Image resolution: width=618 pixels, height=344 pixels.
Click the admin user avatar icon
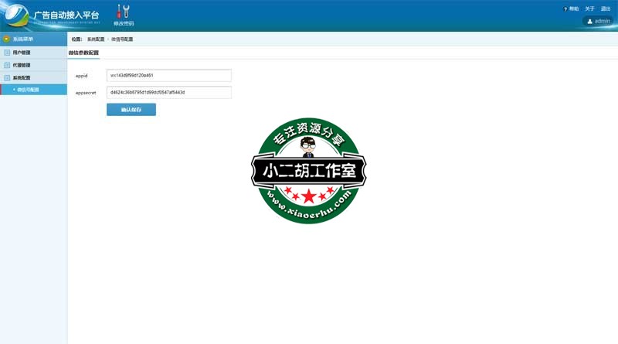click(590, 21)
